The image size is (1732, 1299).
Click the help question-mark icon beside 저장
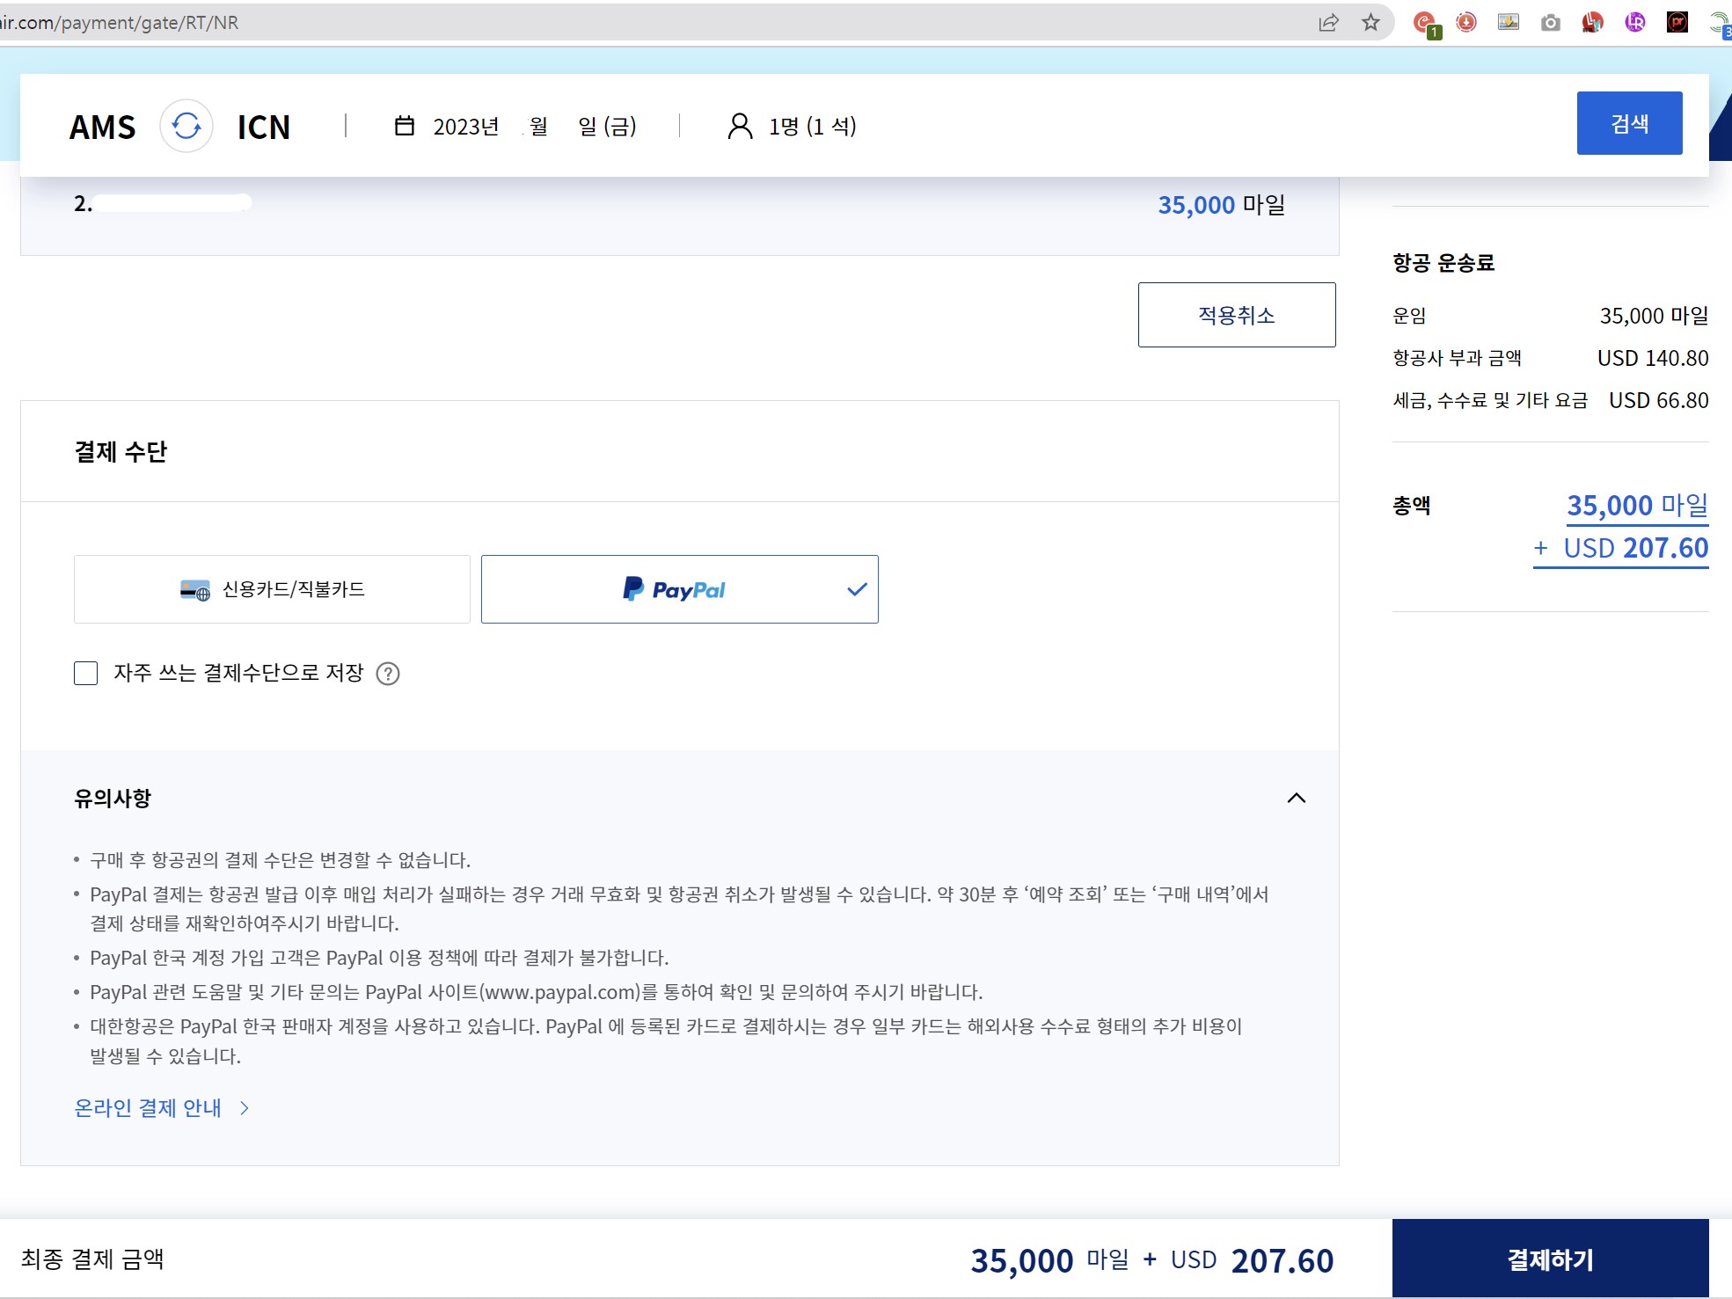coord(388,674)
